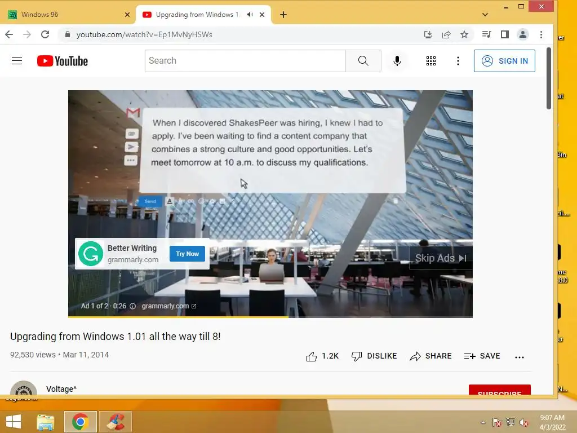Click the Grammarly logo in the ad card
577x433 pixels.
coord(91,254)
